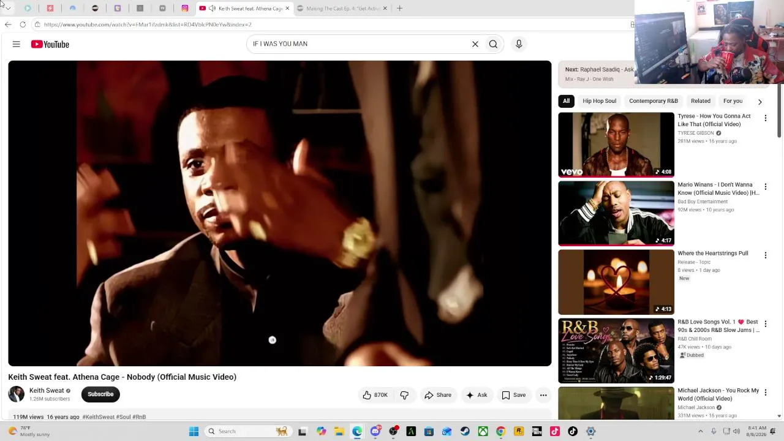Start voice search with microphone
The width and height of the screenshot is (784, 441).
519,44
